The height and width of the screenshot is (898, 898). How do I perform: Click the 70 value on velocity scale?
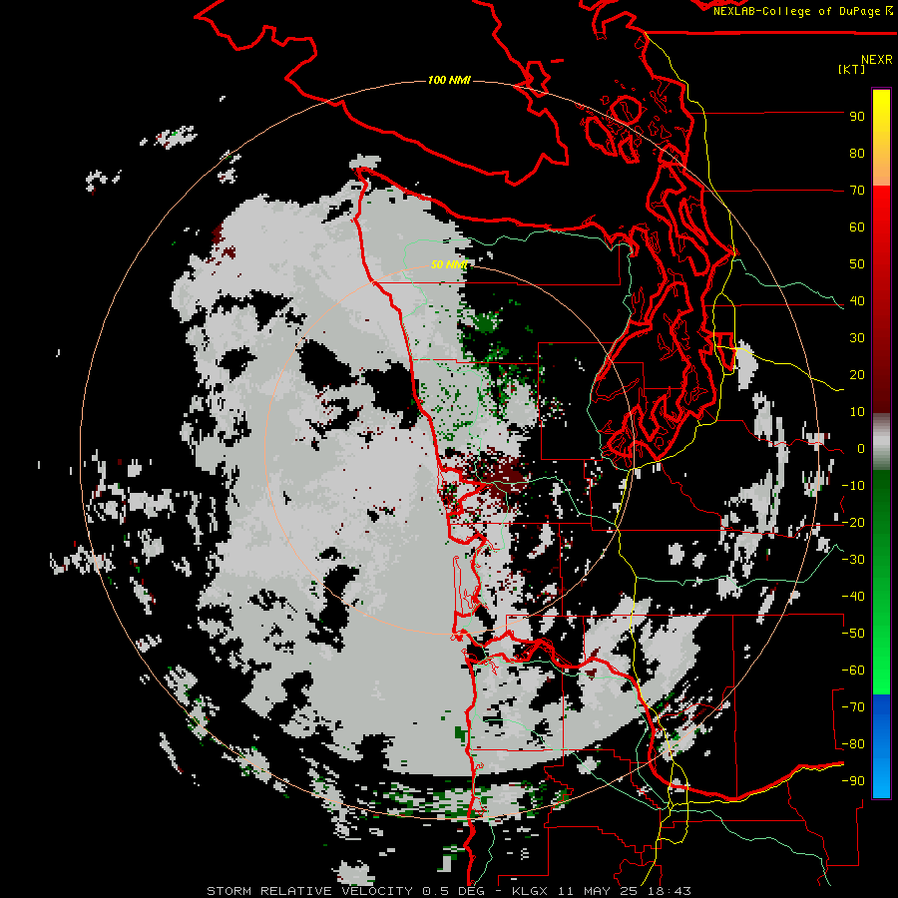pos(857,191)
